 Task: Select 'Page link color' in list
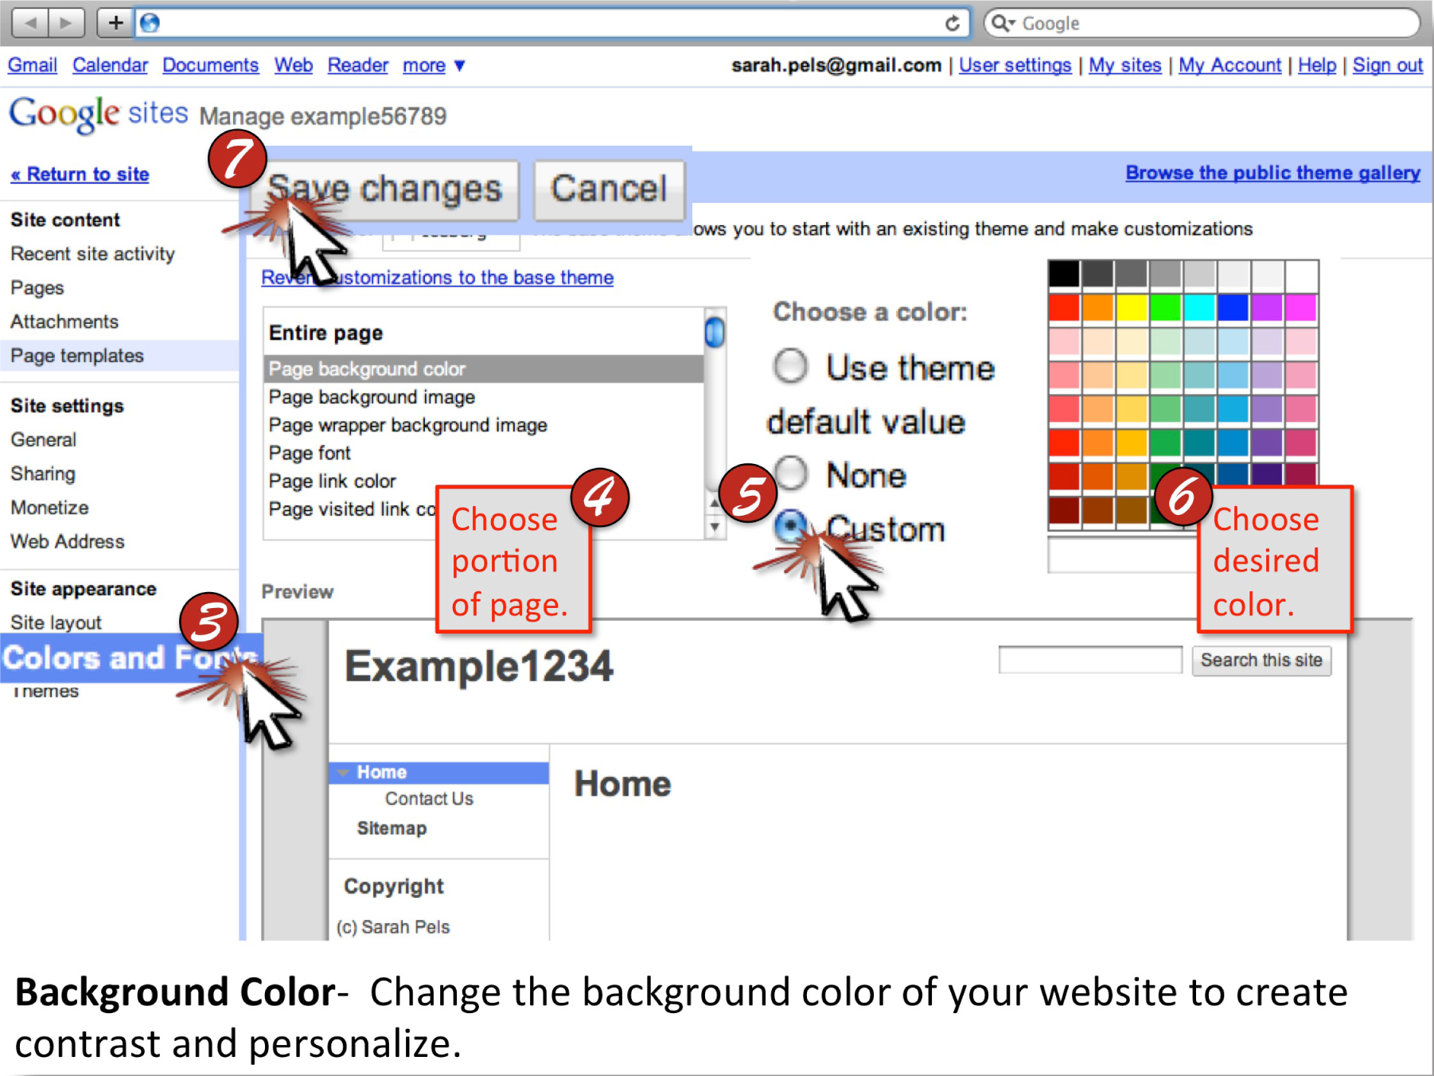[x=484, y=481]
